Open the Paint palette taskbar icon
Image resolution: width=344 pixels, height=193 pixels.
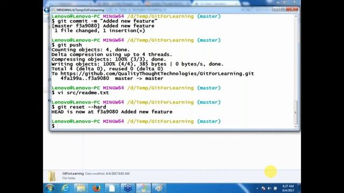159,188
